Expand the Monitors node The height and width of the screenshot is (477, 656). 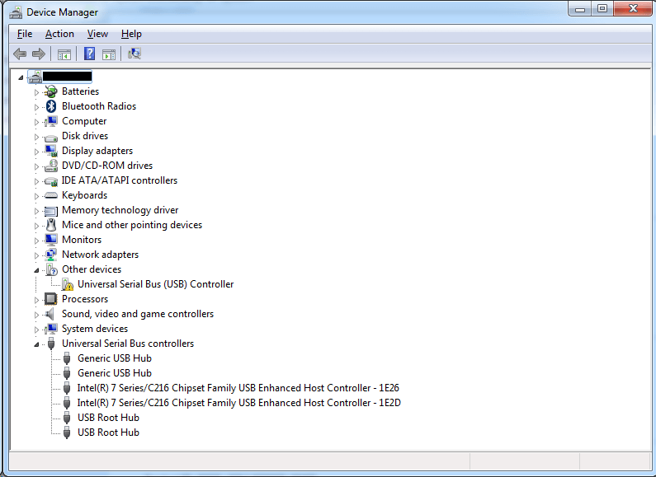click(x=36, y=241)
